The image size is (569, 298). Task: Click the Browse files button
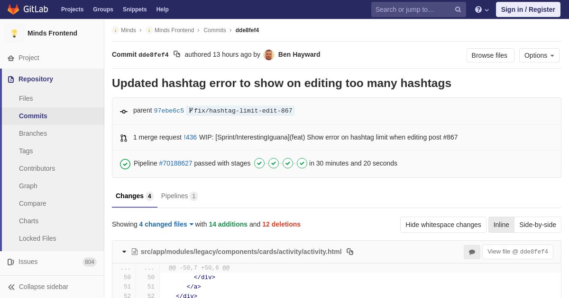(x=490, y=55)
